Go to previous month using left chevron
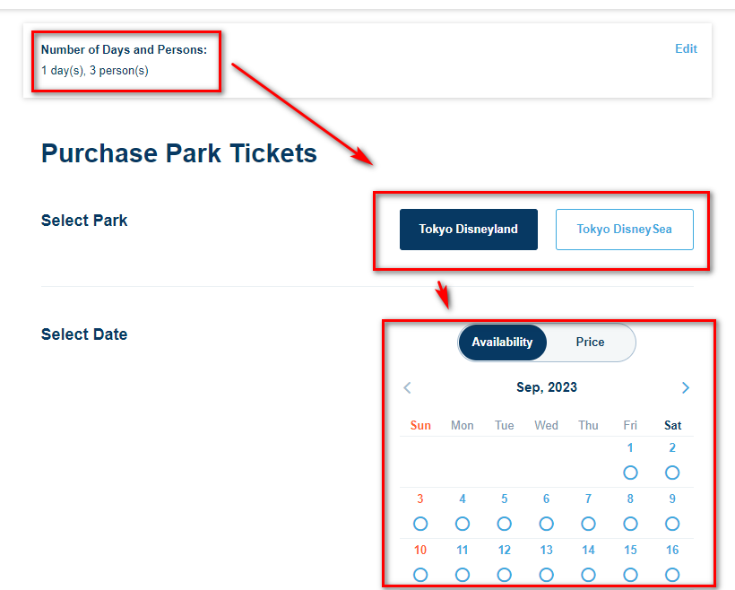 (407, 388)
